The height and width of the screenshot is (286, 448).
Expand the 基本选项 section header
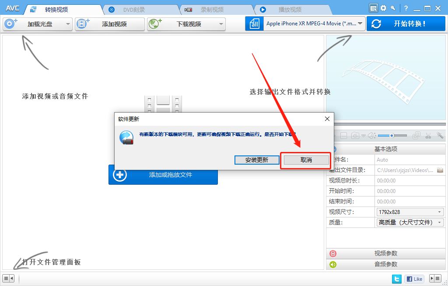point(386,149)
